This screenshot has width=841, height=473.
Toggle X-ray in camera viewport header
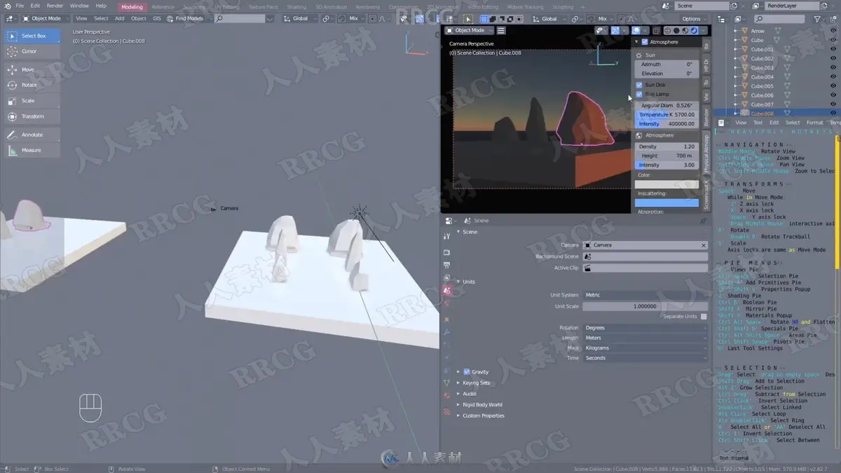[x=657, y=30]
